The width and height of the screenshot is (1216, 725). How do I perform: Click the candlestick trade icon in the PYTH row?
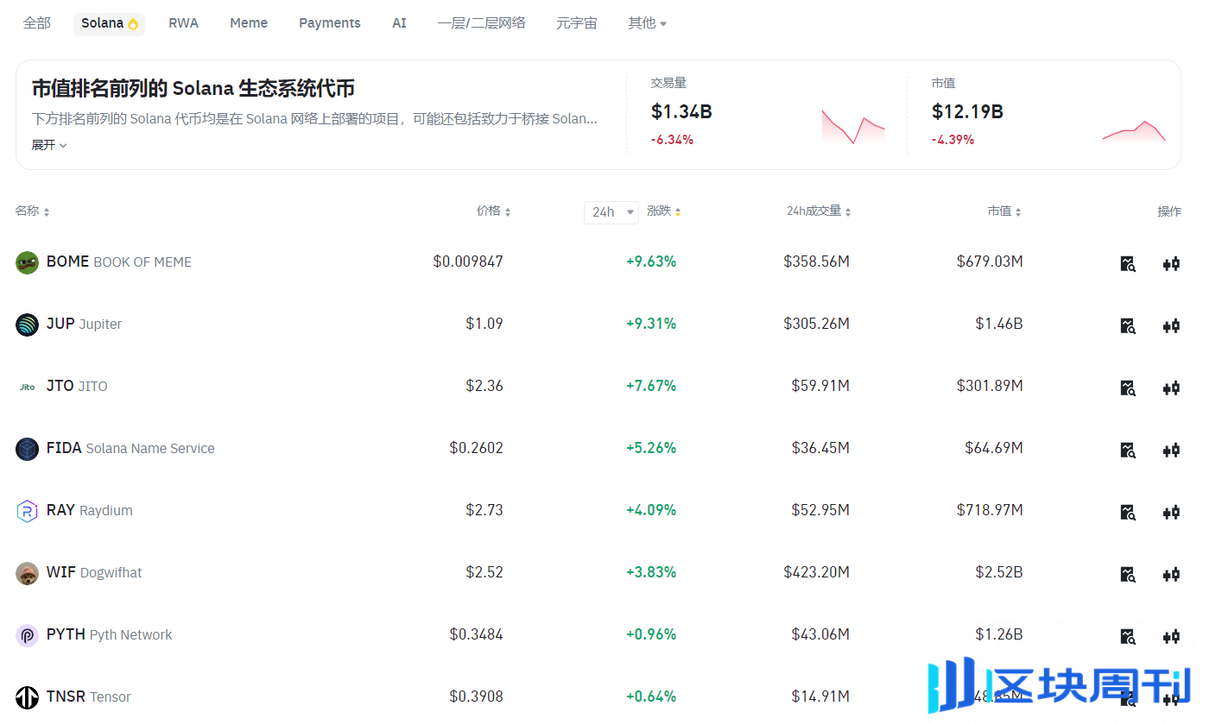click(1171, 636)
